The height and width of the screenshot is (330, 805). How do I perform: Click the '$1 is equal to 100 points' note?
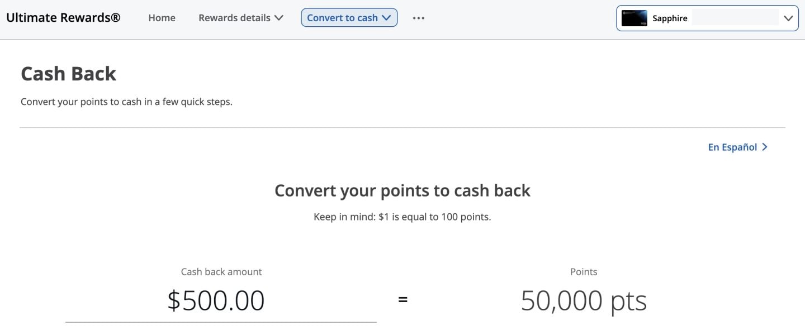tap(402, 217)
